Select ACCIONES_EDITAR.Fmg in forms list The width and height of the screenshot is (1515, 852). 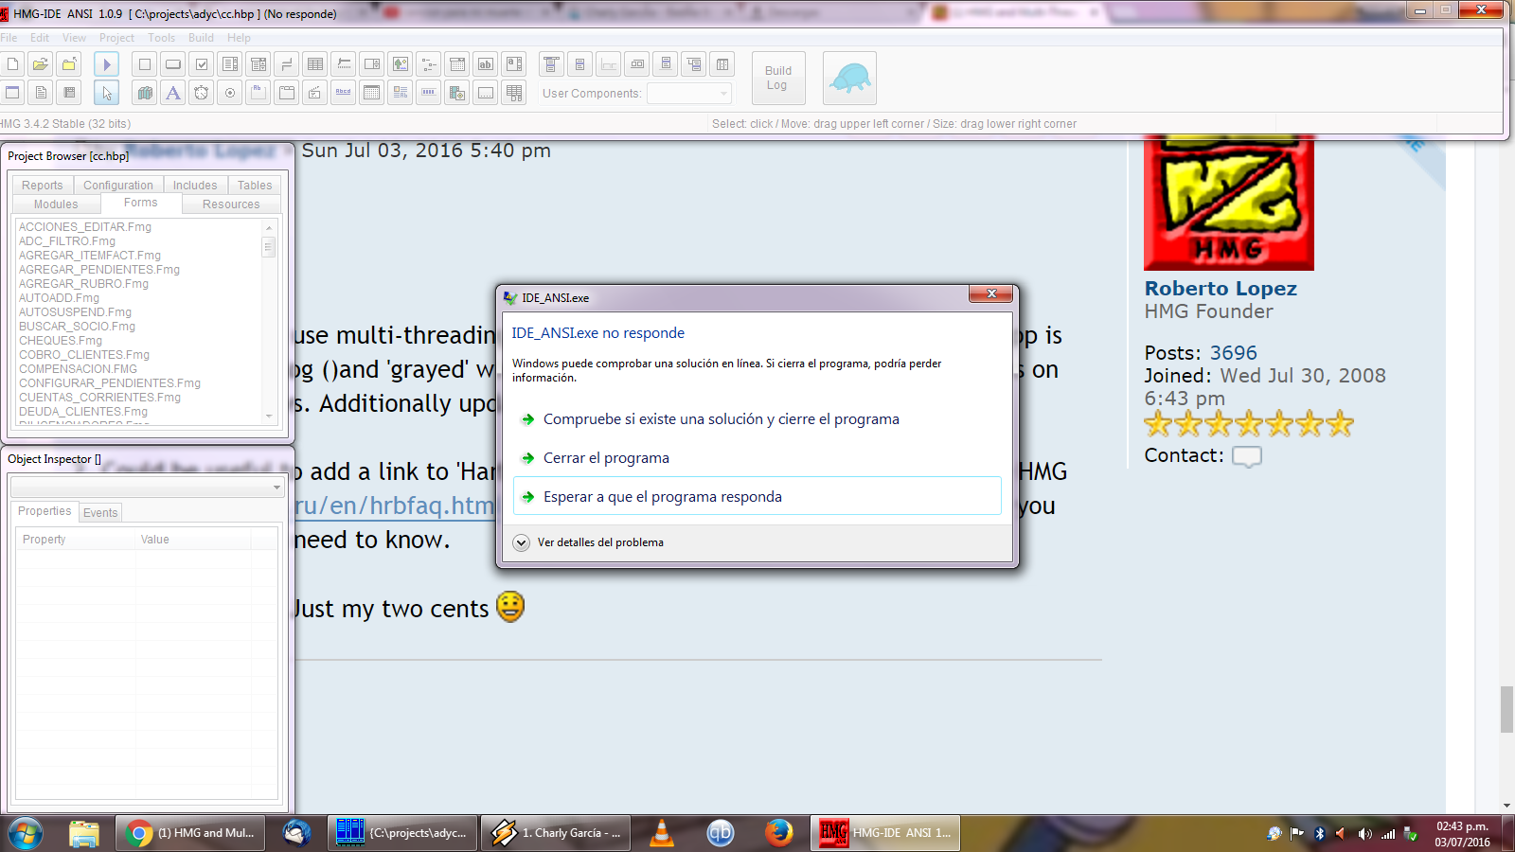click(x=85, y=227)
